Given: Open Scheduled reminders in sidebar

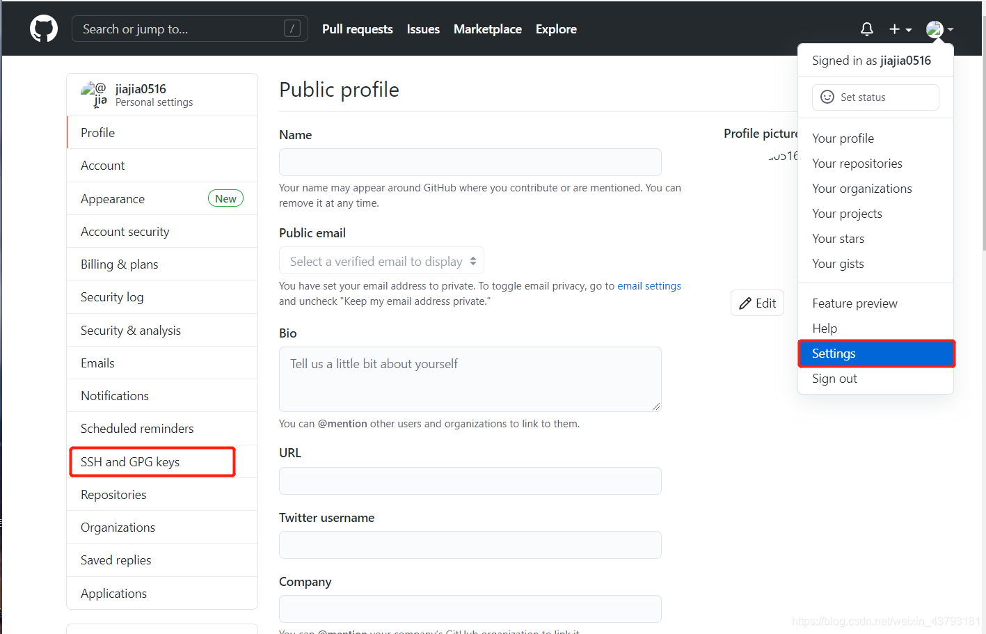Looking at the screenshot, I should coord(162,429).
